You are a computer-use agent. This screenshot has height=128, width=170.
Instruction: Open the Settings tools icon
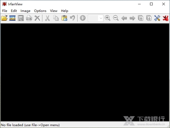157,18
